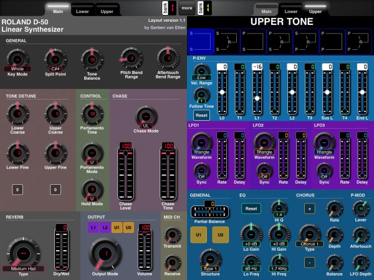Switch to the Lower tab in the left panel
This screenshot has height=280, width=374.
point(82,9)
